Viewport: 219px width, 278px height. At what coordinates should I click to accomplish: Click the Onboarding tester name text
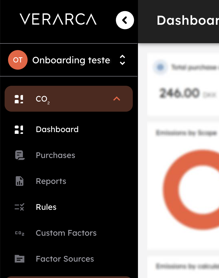pos(72,60)
